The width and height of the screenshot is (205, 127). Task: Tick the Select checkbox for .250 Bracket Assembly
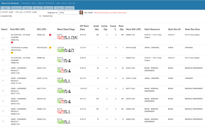3,50
